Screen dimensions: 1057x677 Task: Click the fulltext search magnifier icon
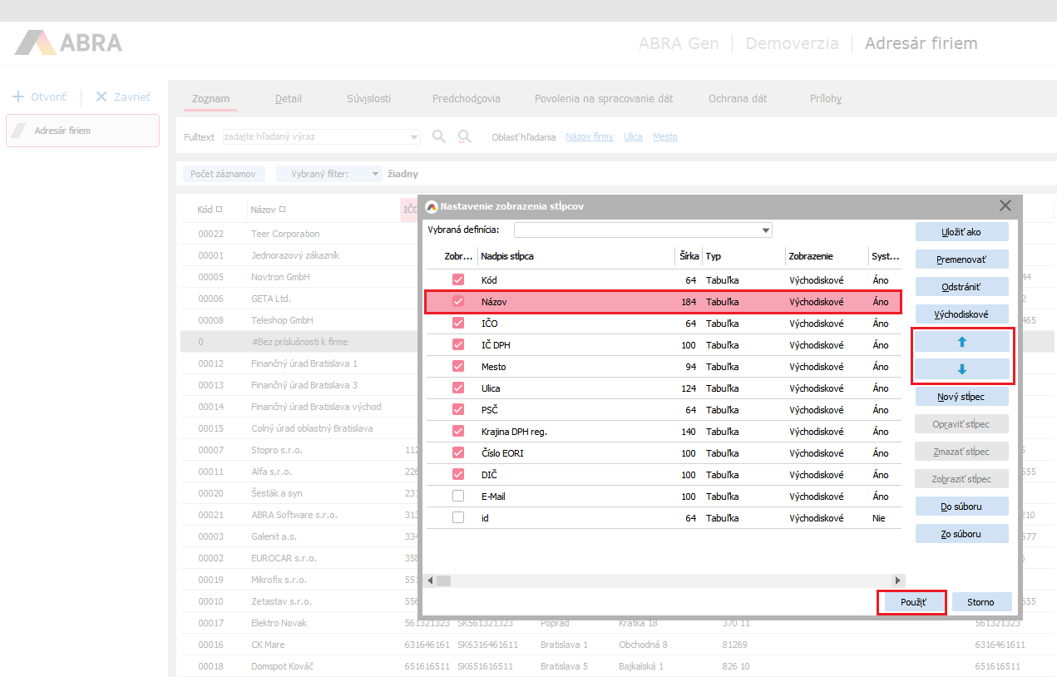tap(439, 136)
